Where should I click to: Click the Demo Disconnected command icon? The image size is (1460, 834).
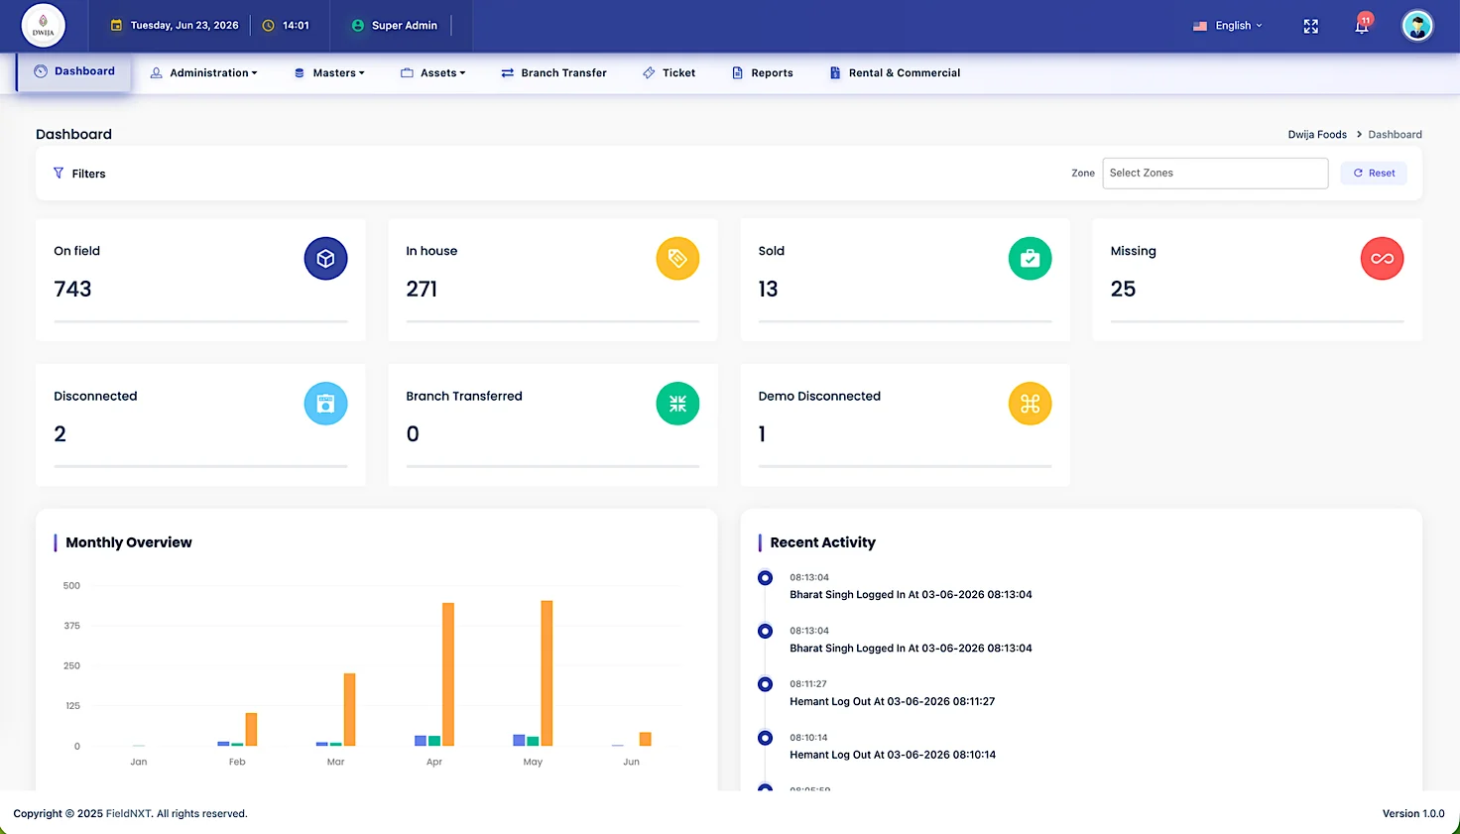(1030, 404)
